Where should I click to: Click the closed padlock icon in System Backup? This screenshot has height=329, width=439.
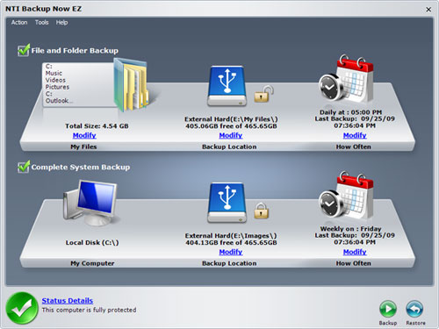pos(262,211)
